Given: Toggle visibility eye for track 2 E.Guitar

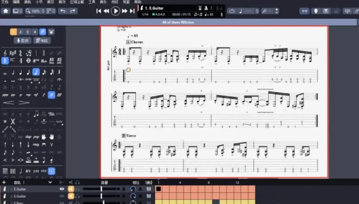Looking at the screenshot, I should tap(62, 196).
